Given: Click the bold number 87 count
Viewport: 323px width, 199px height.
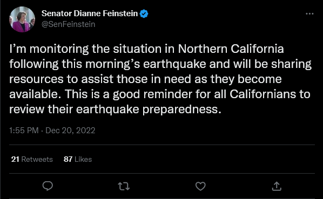Looking at the screenshot, I should [x=68, y=159].
